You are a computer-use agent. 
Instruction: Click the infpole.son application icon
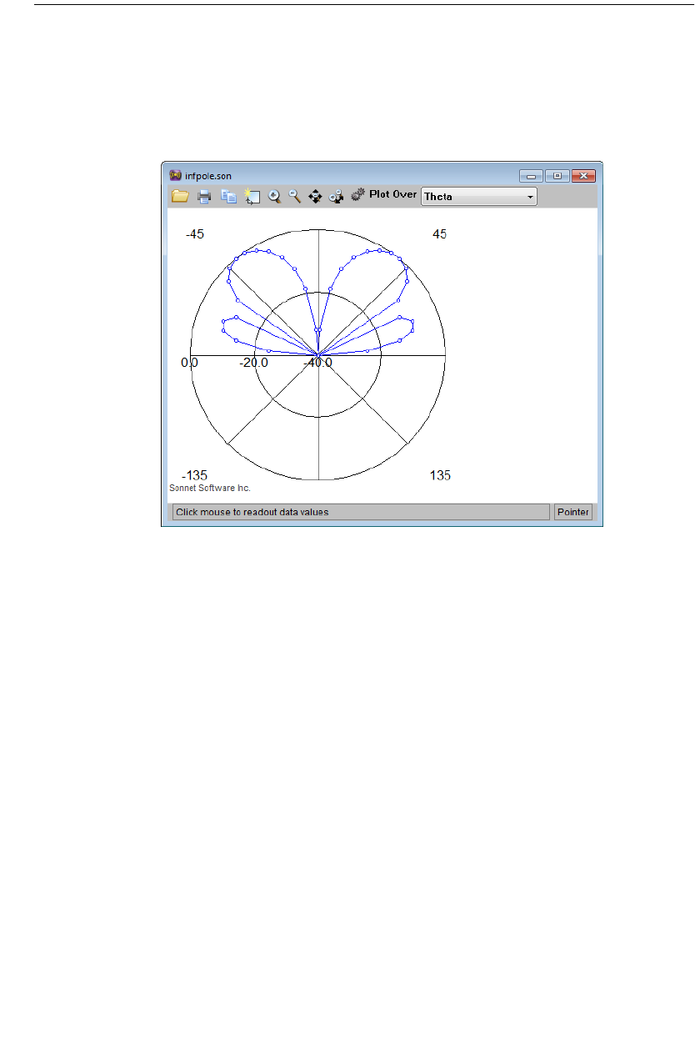(175, 176)
